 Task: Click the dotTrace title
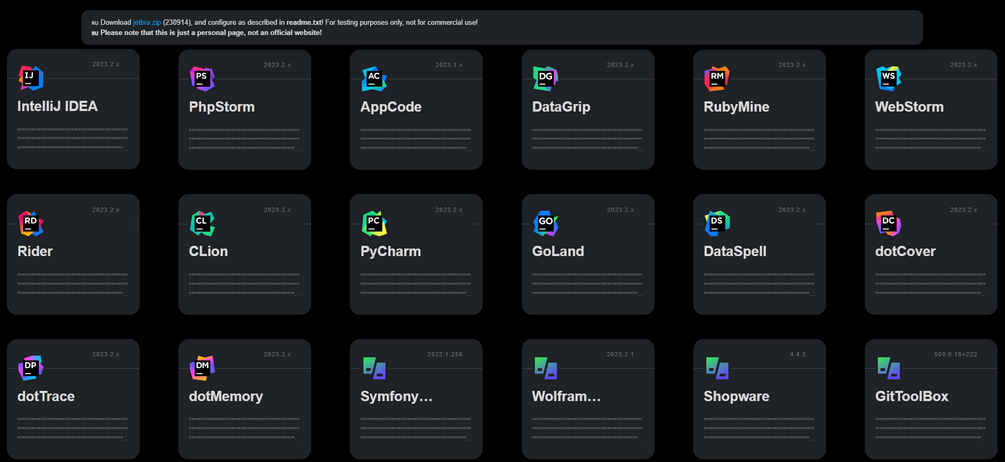coord(46,396)
